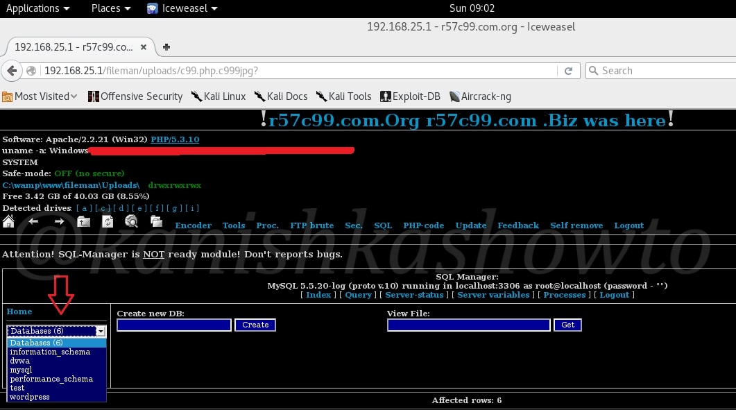Image resolution: width=736 pixels, height=410 pixels.
Task: Open the Tools menu item
Action: click(234, 225)
